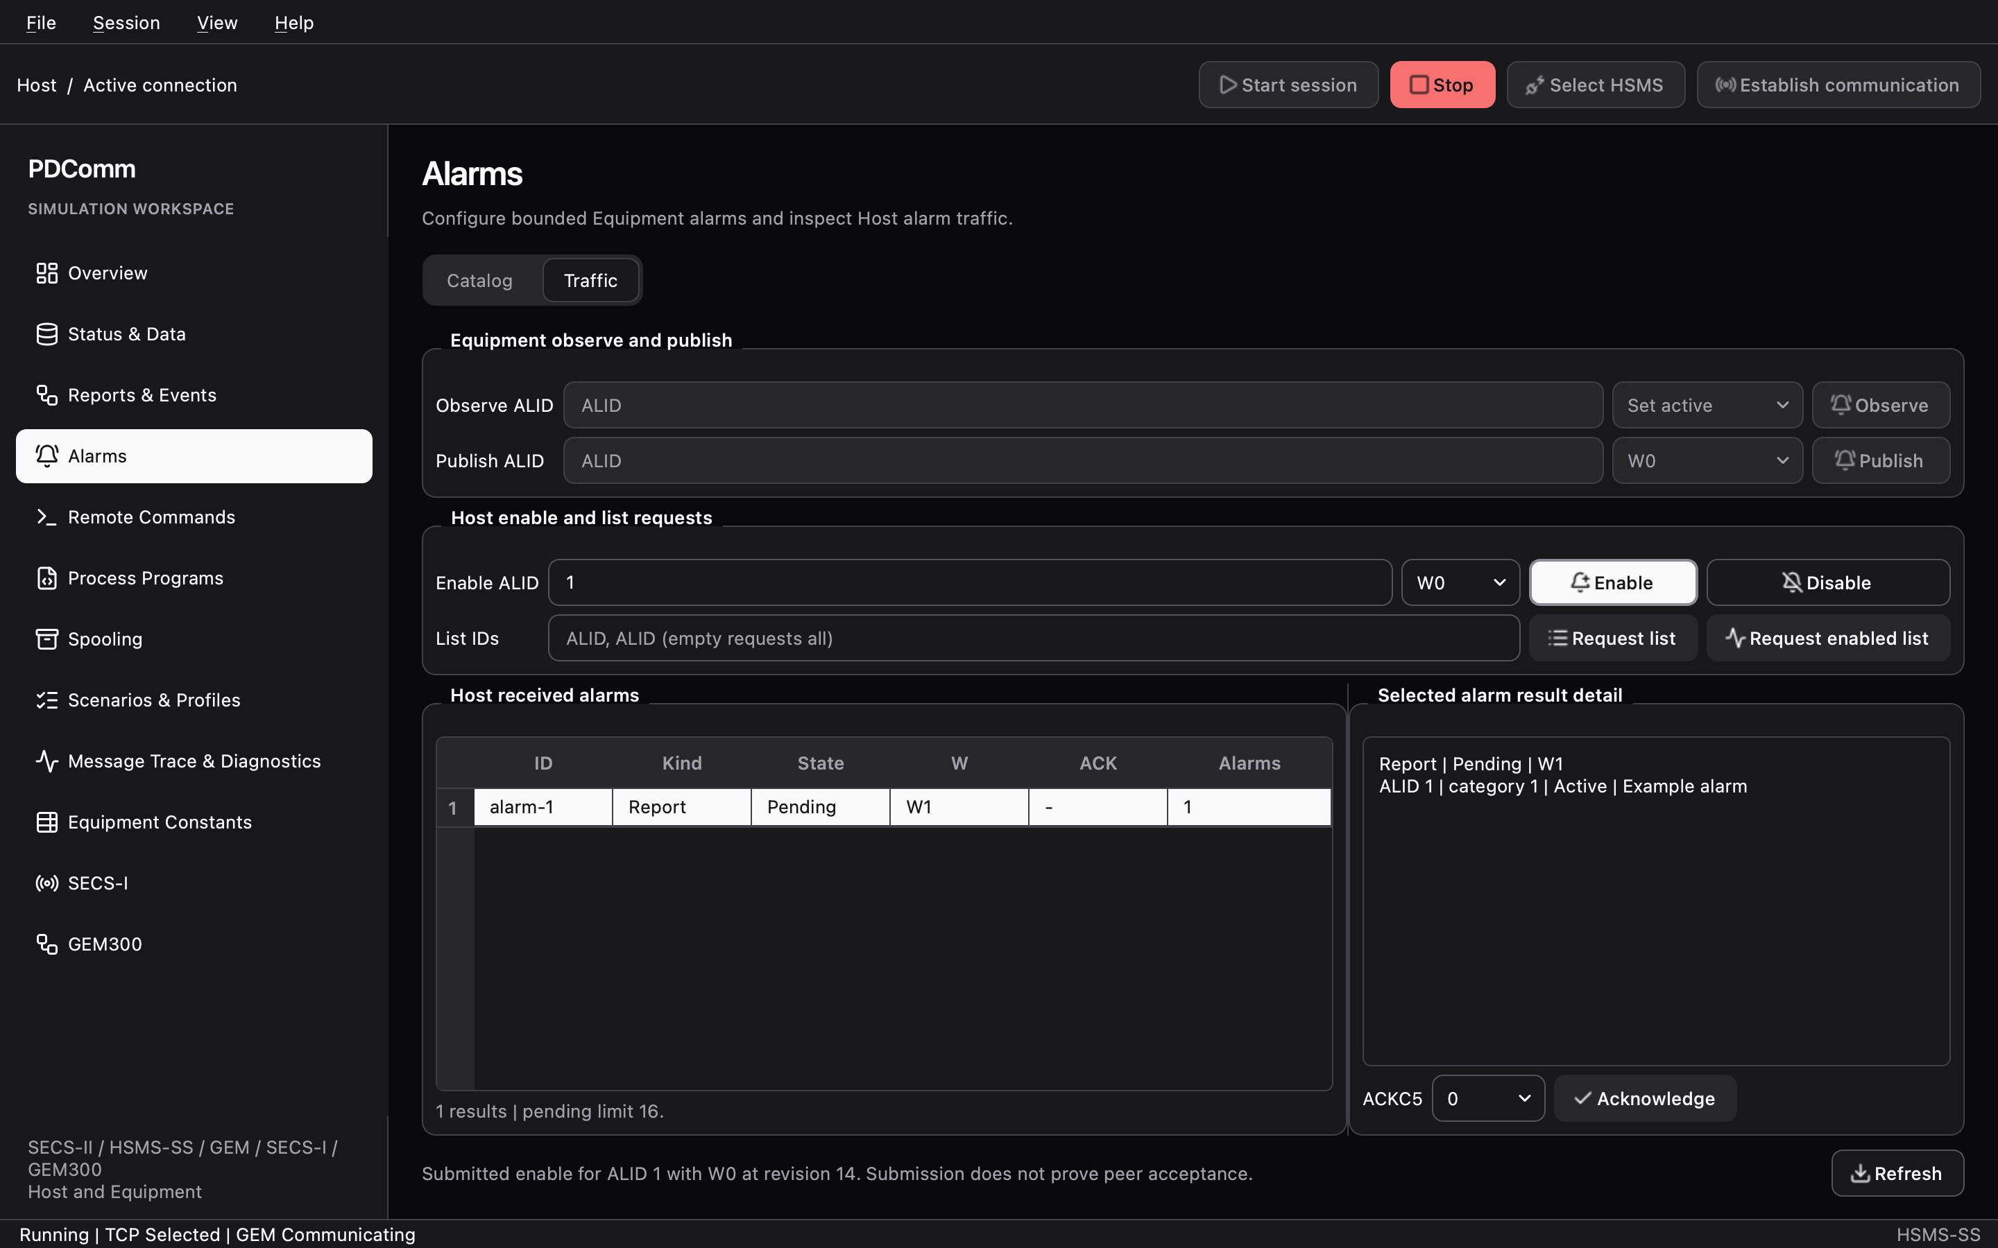This screenshot has height=1248, width=1998.
Task: Open Scenarios & Profiles checklist icon
Action: tap(47, 701)
